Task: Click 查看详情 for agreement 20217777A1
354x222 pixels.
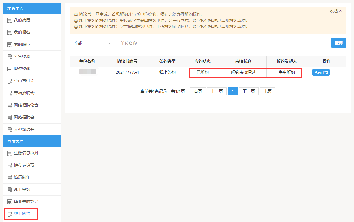Action: click(321, 72)
